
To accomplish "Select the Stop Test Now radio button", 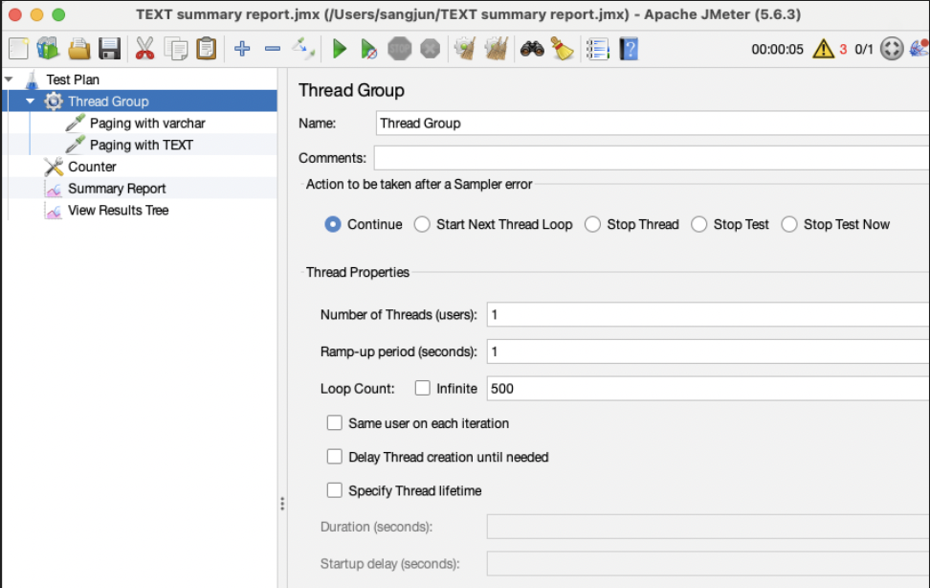I will tap(788, 224).
